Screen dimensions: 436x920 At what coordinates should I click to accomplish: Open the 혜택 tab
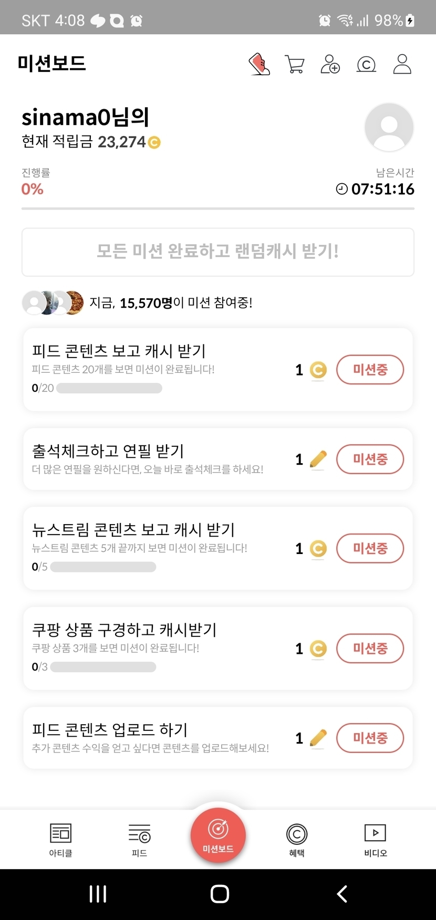tap(297, 840)
